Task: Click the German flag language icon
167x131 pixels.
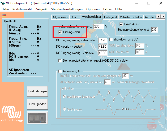Action: 4,16
